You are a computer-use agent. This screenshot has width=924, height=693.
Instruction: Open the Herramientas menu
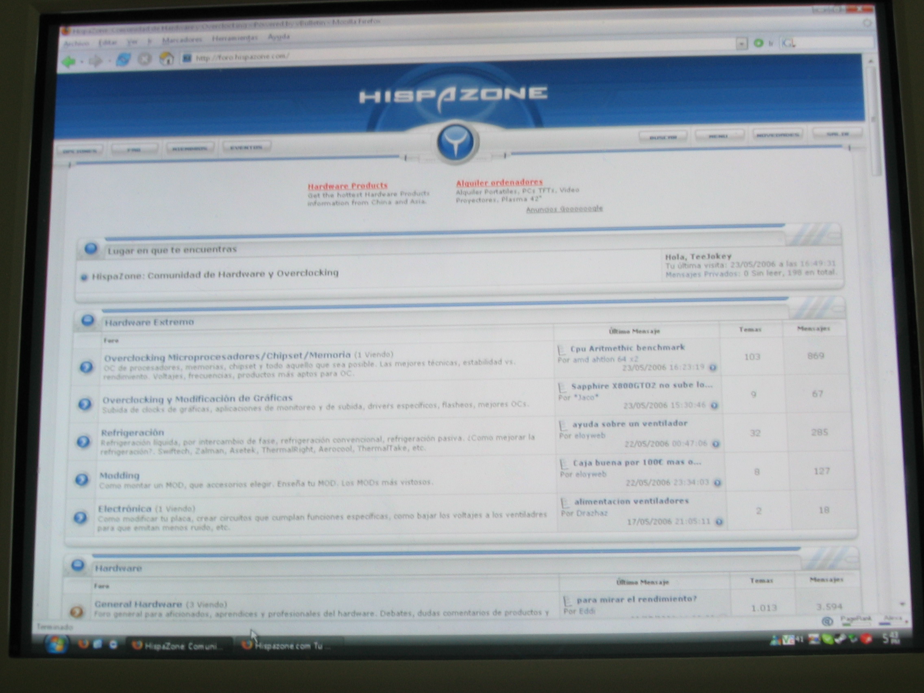[234, 38]
